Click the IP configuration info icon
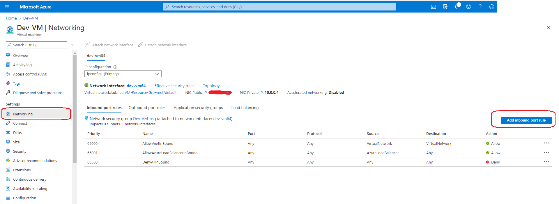This screenshot has height=204, width=559. [x=115, y=67]
